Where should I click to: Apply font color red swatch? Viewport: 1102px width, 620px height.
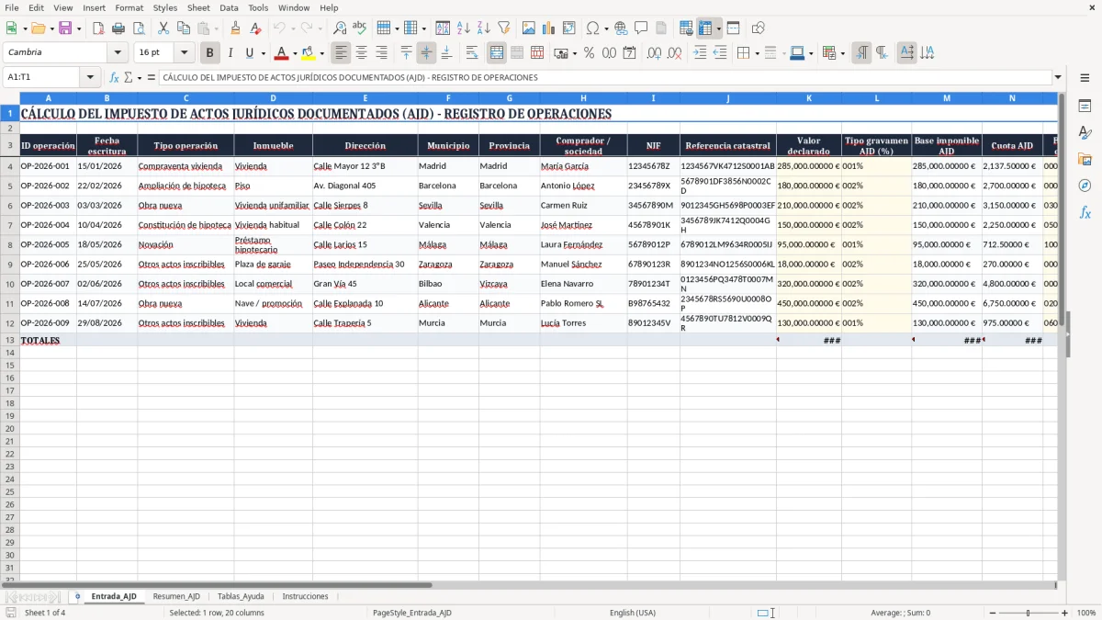coord(282,53)
